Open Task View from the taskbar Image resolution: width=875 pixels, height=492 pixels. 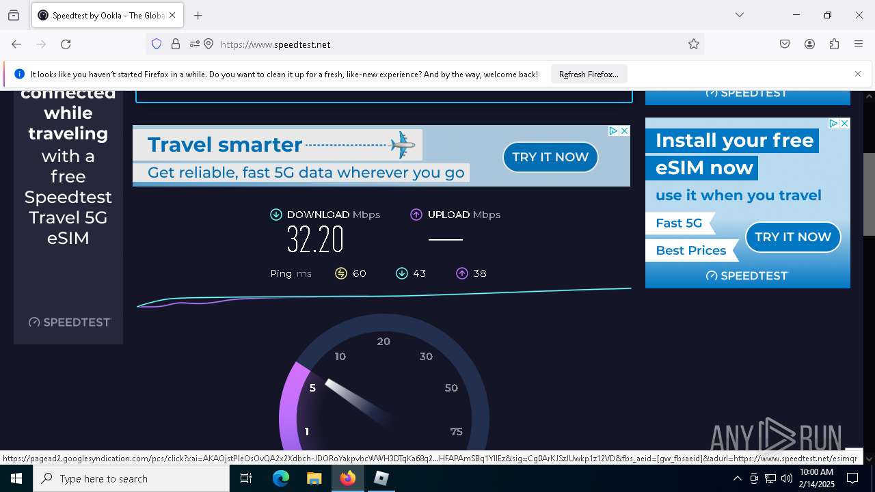[246, 478]
